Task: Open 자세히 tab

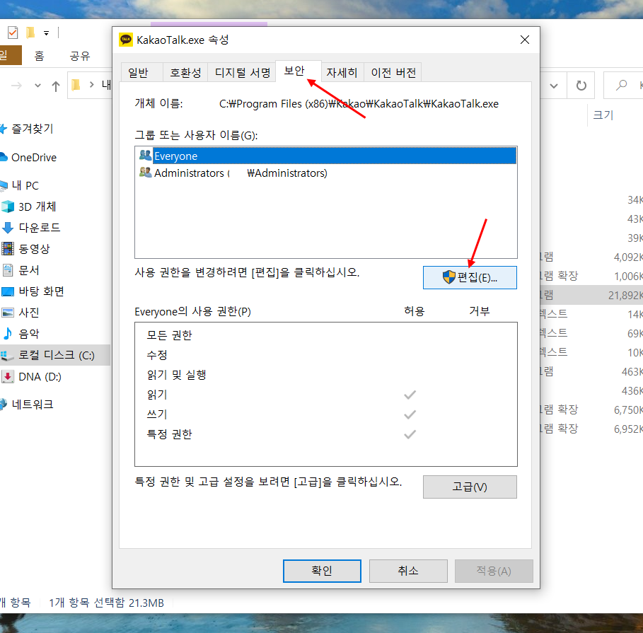Action: coord(342,73)
